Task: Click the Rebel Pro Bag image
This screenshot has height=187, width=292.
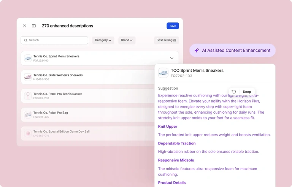Action: tap(28, 114)
